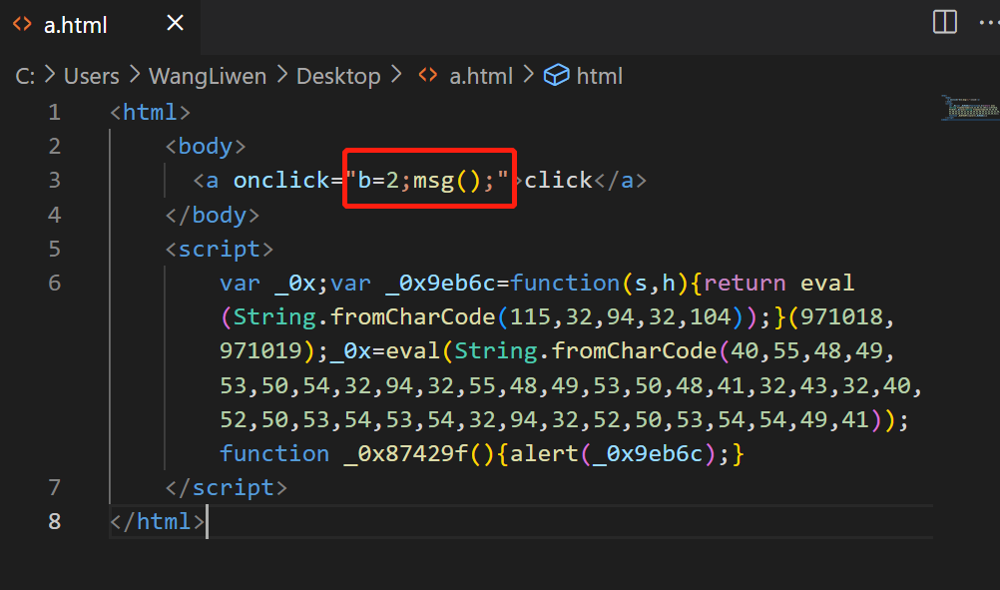
Task: Click the _0x9eb6c variable declaration
Action: [440, 284]
